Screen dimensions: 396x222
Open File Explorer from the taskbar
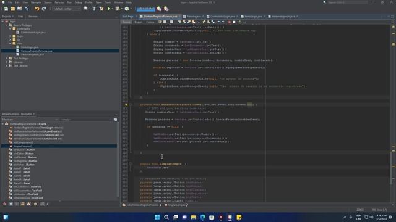[x=194, y=217]
